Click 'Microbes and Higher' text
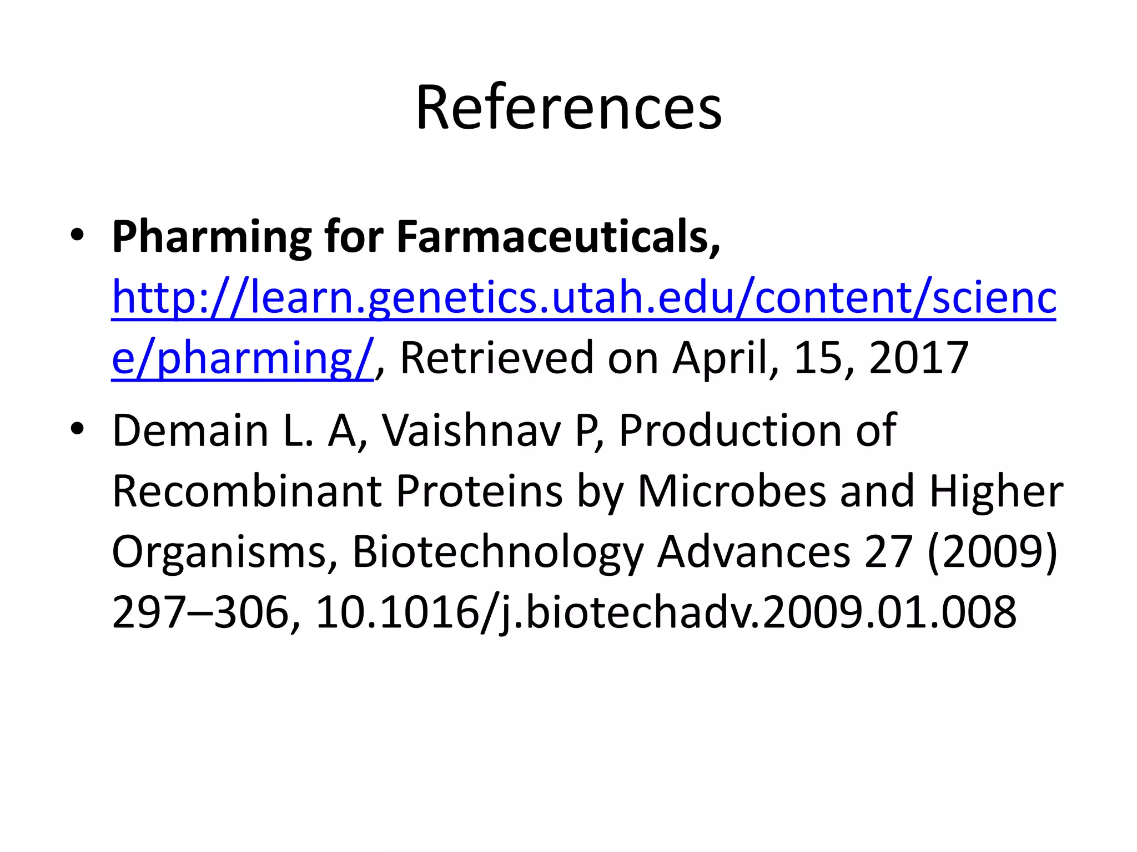Screen dimensions: 1137x852 (x=850, y=491)
